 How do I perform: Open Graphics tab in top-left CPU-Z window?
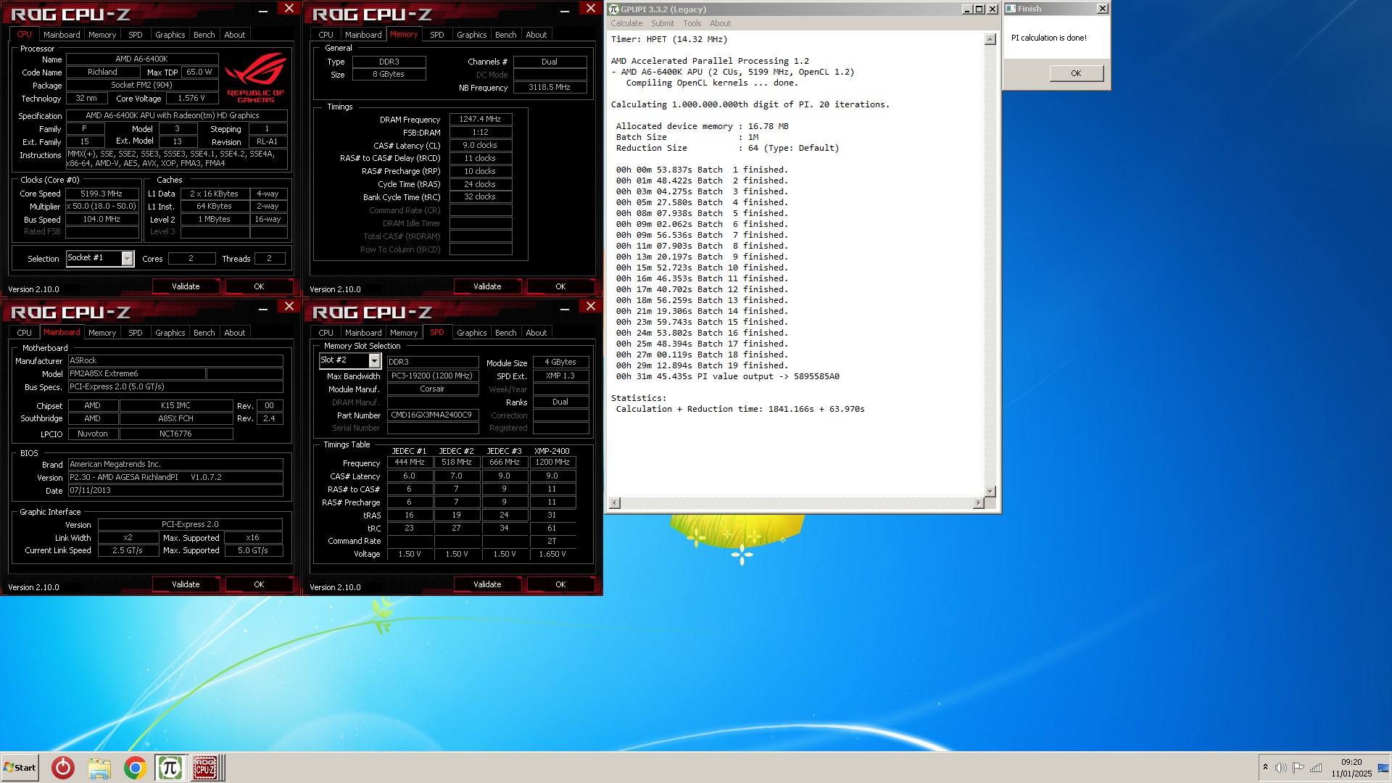click(170, 35)
